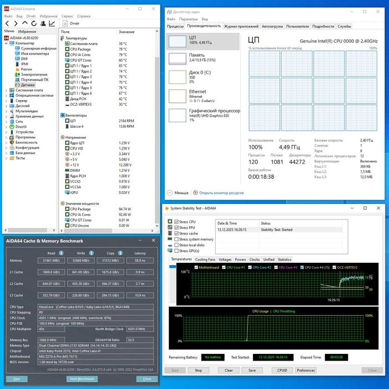
Task: Click Открыть монитор ресурсов link
Action: click(221, 193)
